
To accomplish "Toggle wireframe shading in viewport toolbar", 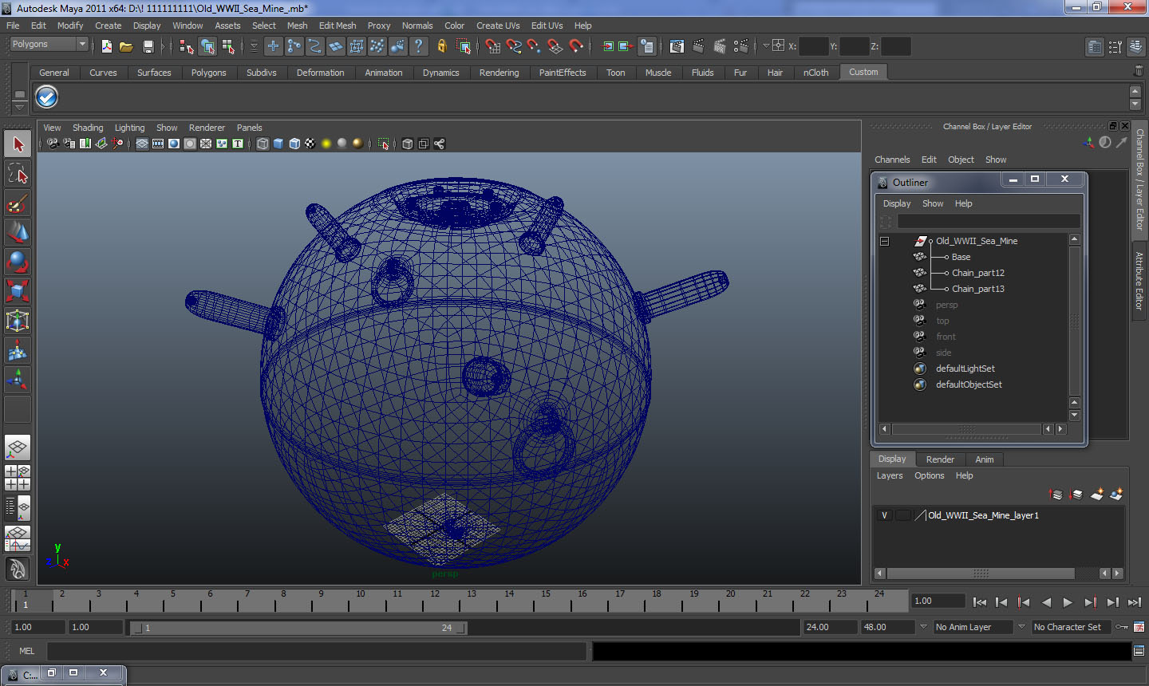I will tap(263, 144).
